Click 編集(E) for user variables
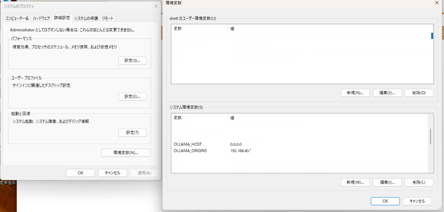 click(387, 93)
